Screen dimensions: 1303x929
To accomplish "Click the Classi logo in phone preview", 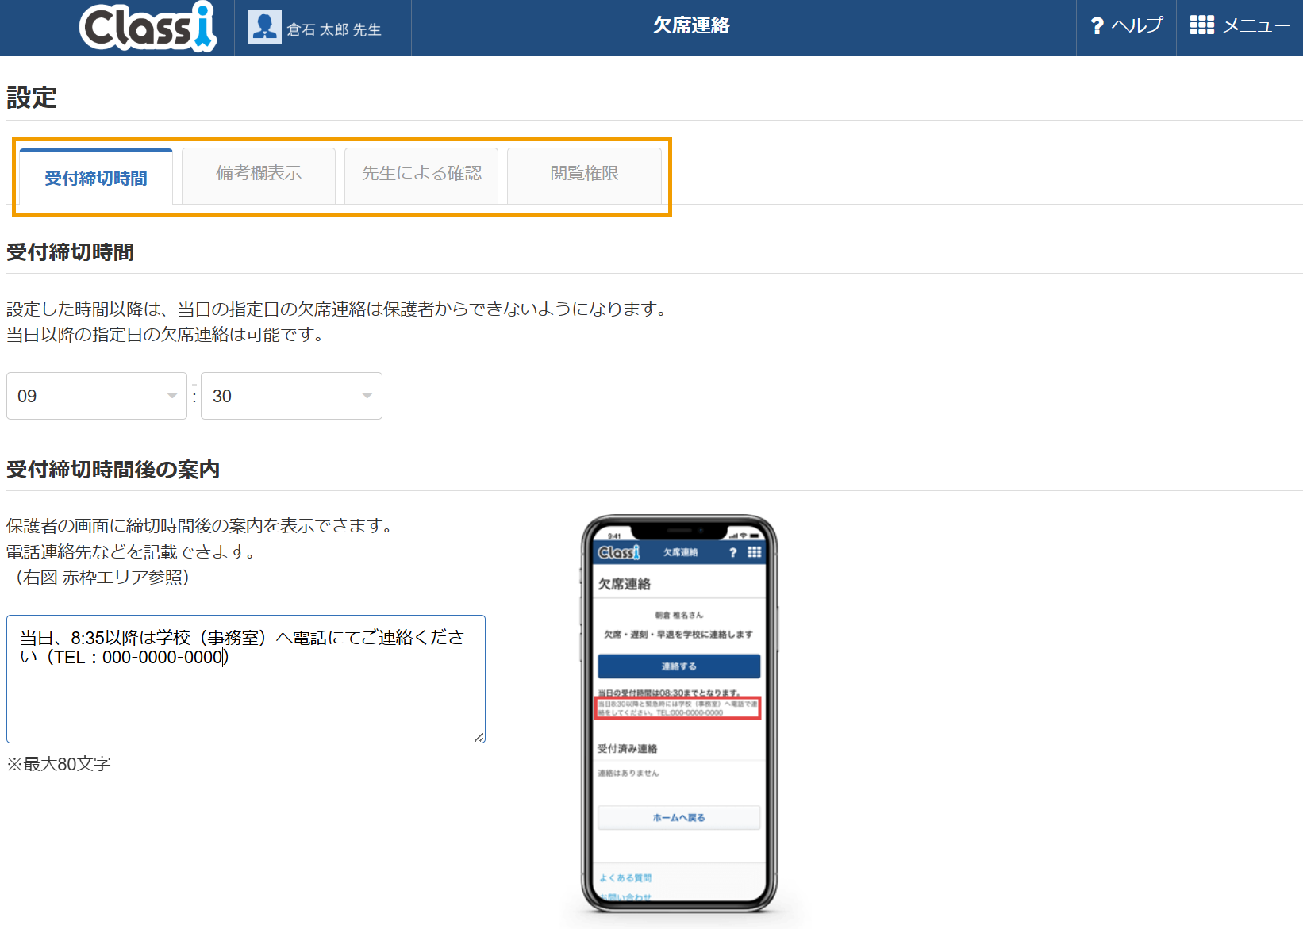I will pyautogui.click(x=618, y=552).
